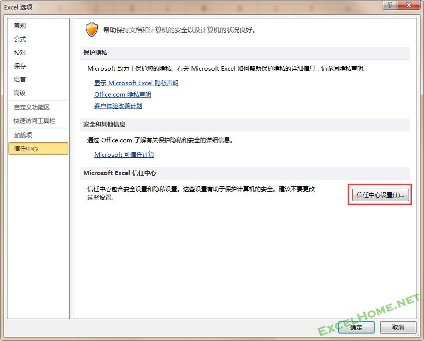Close the Excel 选项 dialog
The width and height of the screenshot is (424, 341).
[x=409, y=4]
